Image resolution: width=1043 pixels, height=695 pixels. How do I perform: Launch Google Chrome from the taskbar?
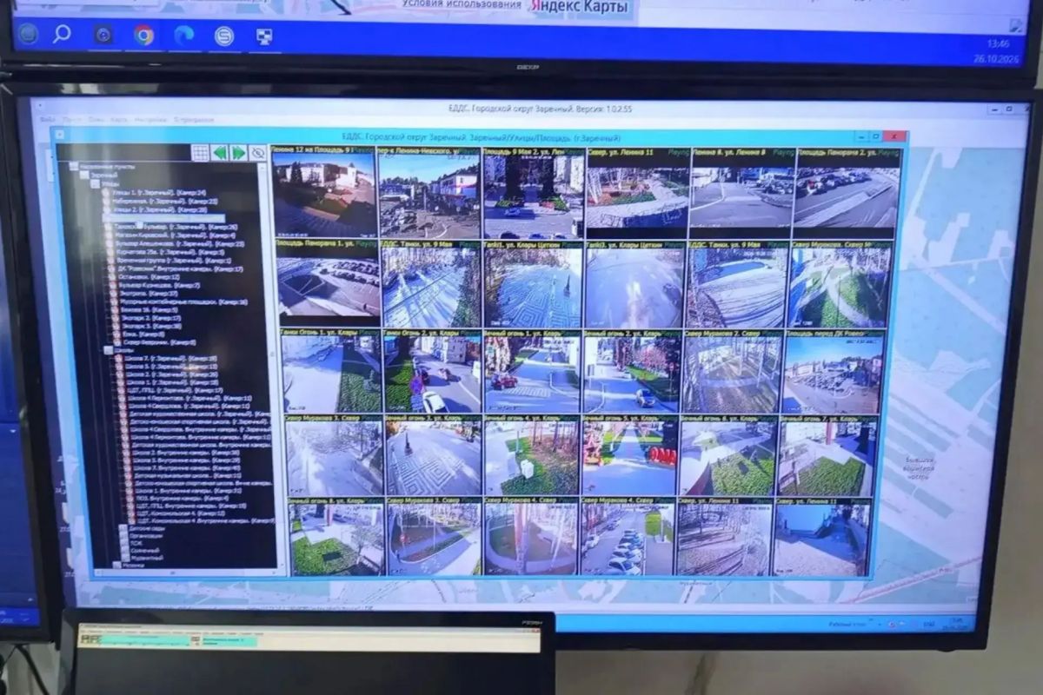click(143, 35)
